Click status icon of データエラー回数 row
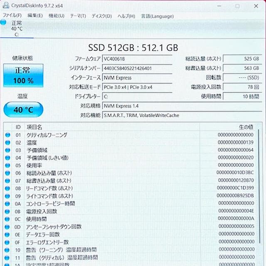 pos(7,234)
